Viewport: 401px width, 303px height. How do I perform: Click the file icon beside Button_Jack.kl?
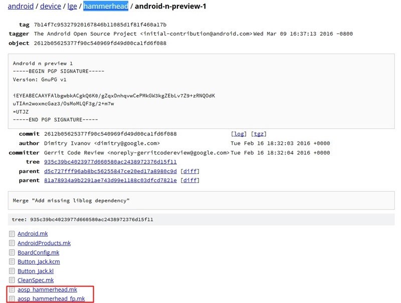[12, 271]
